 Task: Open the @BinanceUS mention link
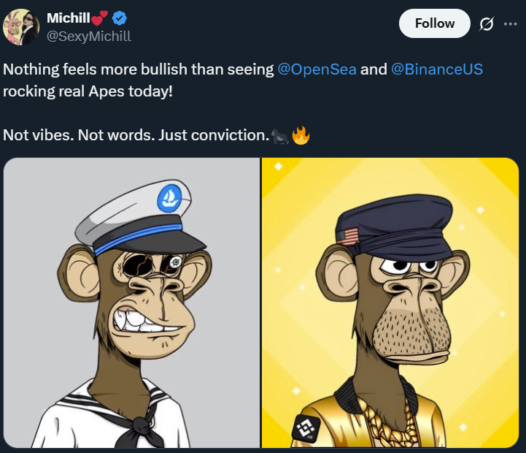click(x=438, y=70)
